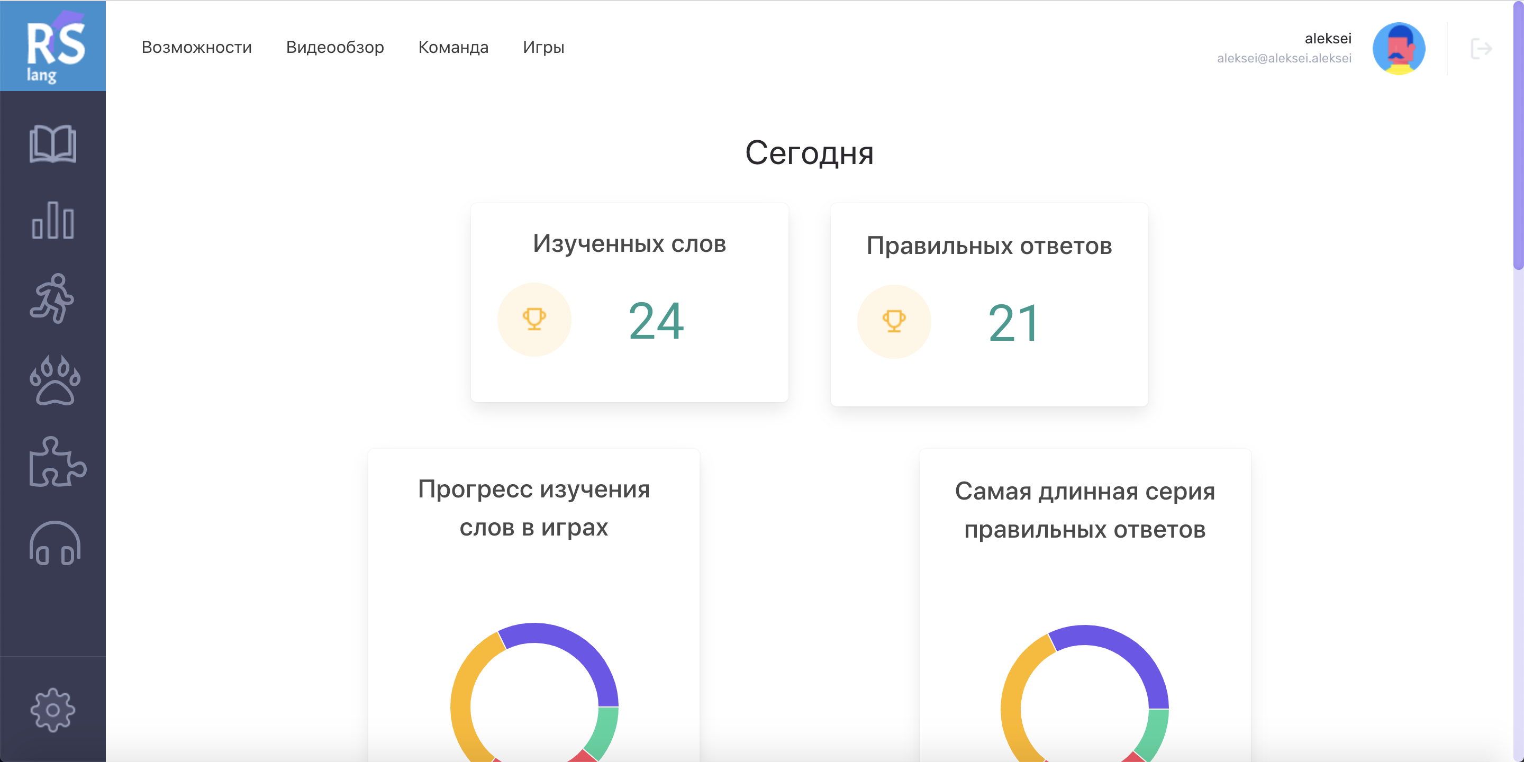Screen dimensions: 1524x762
Task: Click trophy icon in Правильных ответов card
Action: pyautogui.click(x=894, y=322)
